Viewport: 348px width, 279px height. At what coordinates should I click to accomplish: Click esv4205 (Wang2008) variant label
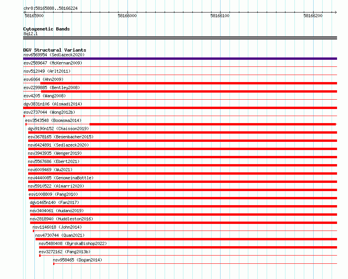point(45,96)
